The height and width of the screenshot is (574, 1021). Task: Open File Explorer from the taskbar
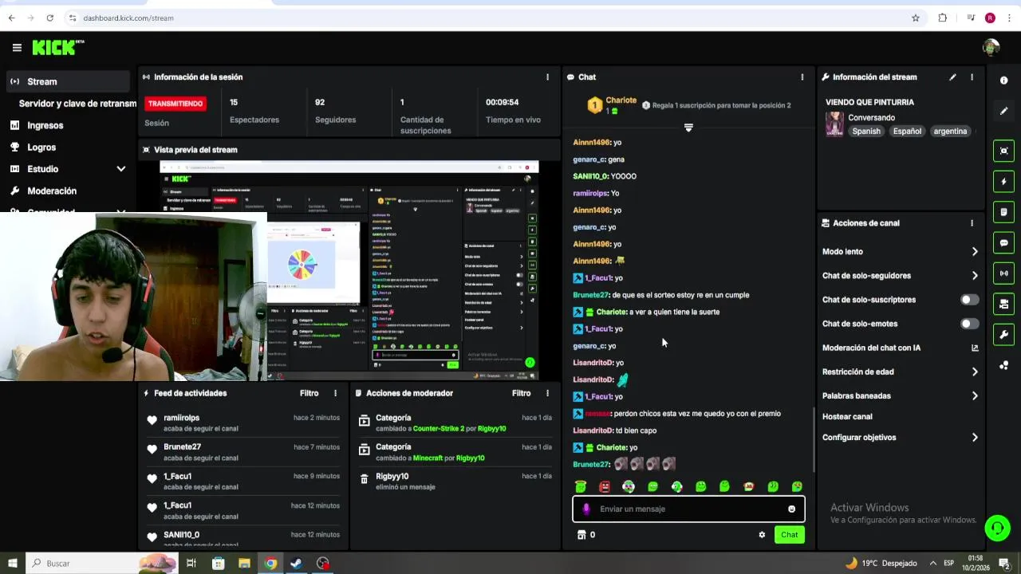click(244, 563)
